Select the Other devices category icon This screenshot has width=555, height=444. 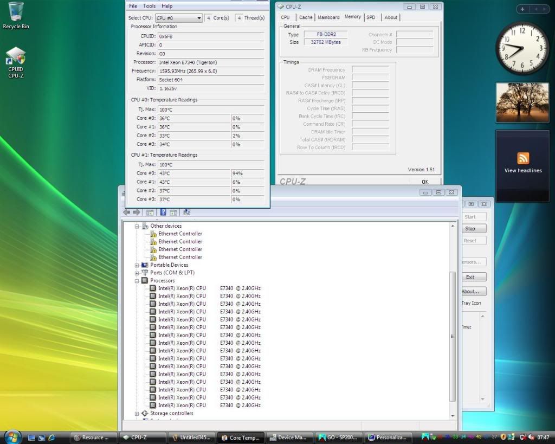[x=145, y=226]
